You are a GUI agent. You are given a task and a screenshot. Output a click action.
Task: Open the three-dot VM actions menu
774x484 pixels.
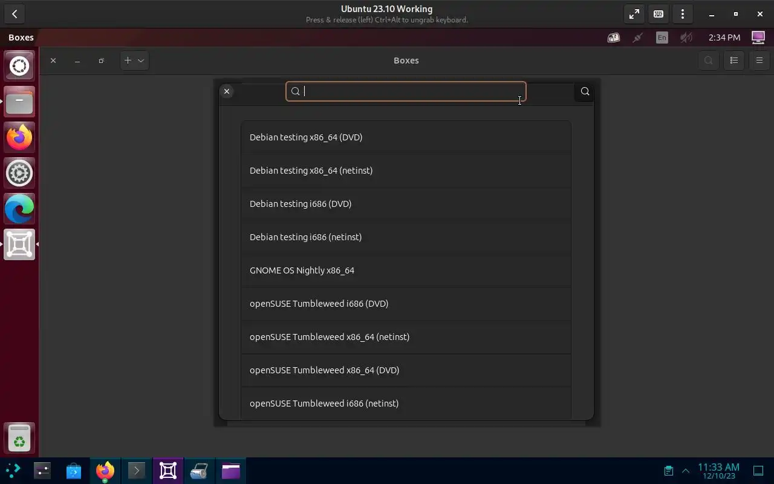(683, 14)
